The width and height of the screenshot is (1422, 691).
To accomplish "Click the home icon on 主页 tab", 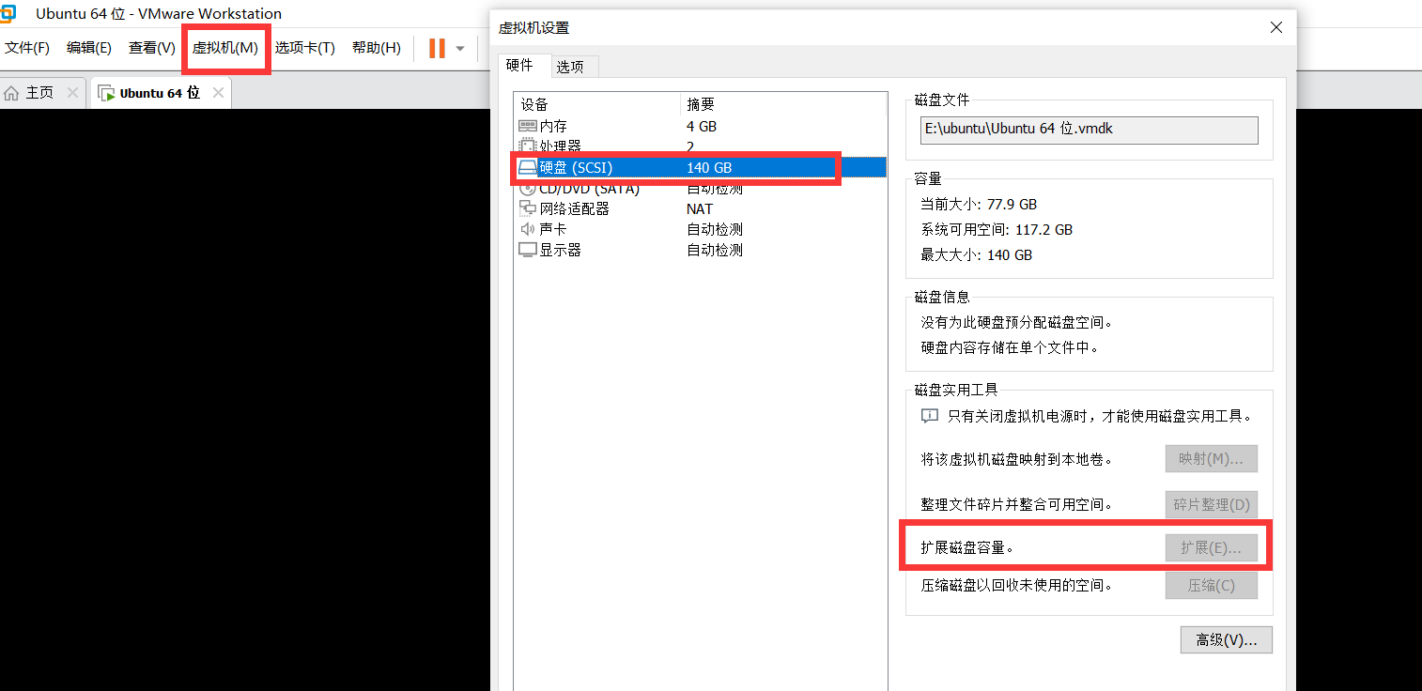I will pyautogui.click(x=11, y=93).
